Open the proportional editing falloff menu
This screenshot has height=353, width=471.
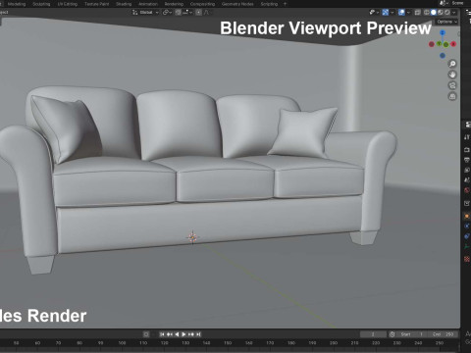[207, 13]
